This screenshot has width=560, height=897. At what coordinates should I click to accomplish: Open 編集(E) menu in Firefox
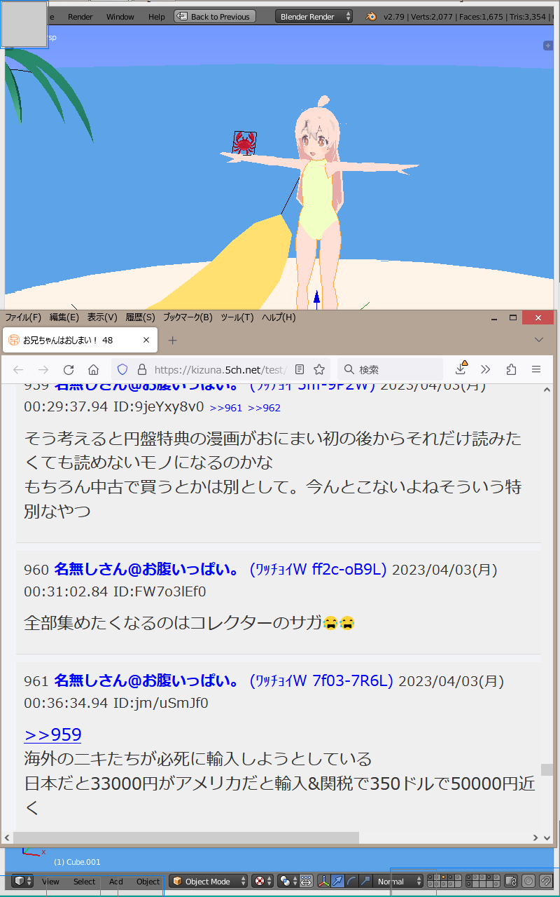tap(64, 317)
